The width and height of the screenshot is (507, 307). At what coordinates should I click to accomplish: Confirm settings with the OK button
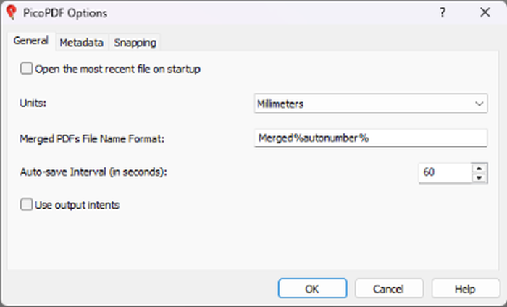coord(312,289)
